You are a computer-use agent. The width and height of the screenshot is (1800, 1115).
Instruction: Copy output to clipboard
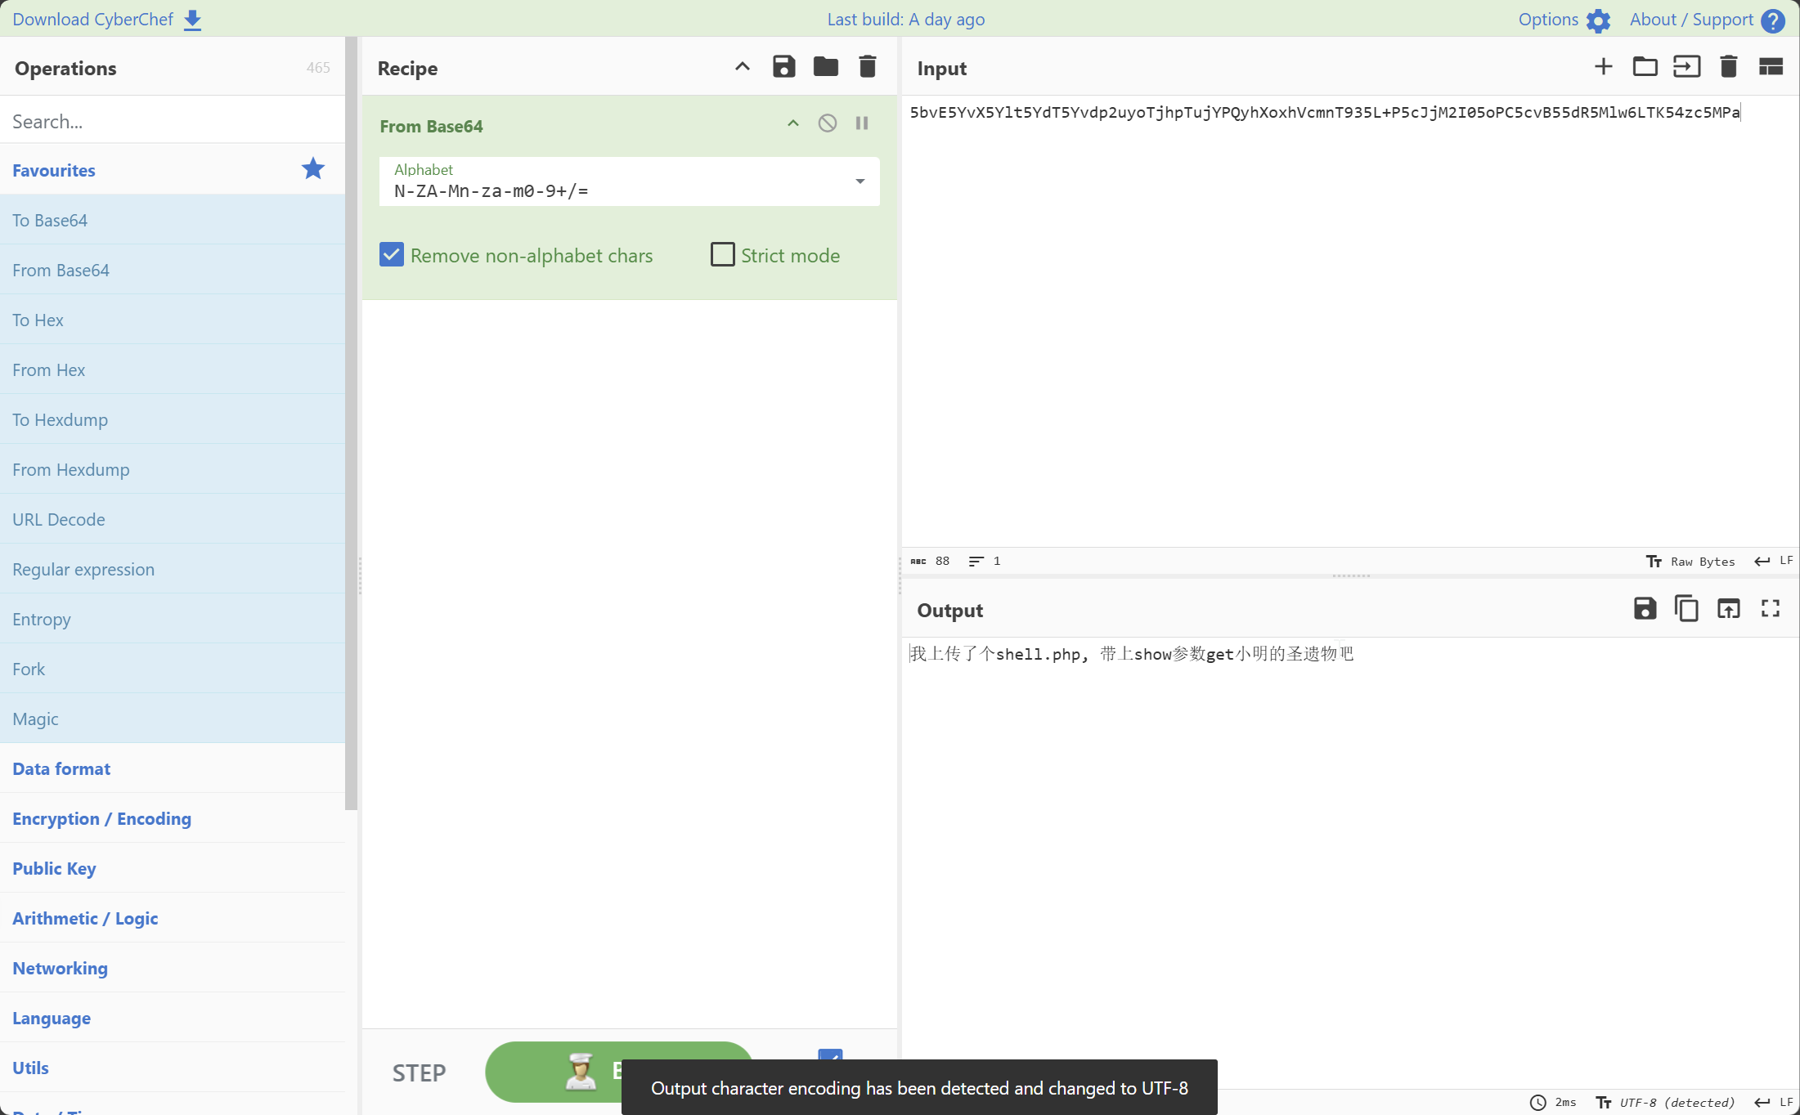point(1686,609)
